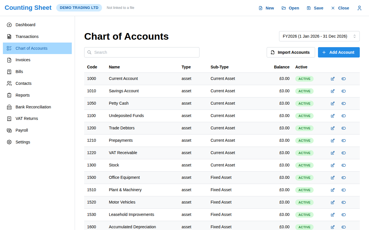Toggle active status for Current Account
369x230 pixels.
344,79
